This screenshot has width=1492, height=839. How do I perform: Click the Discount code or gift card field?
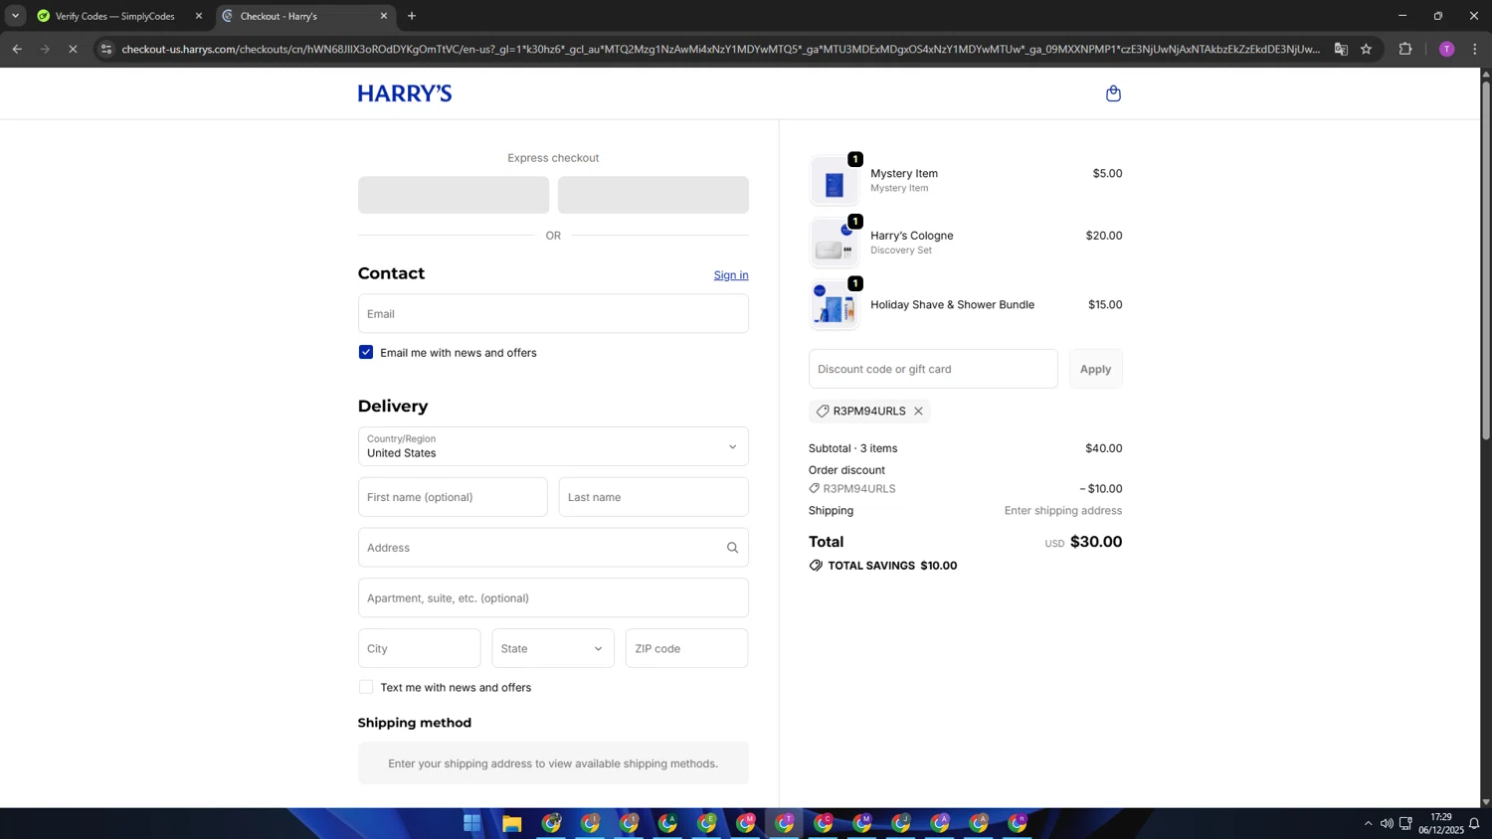coord(933,369)
